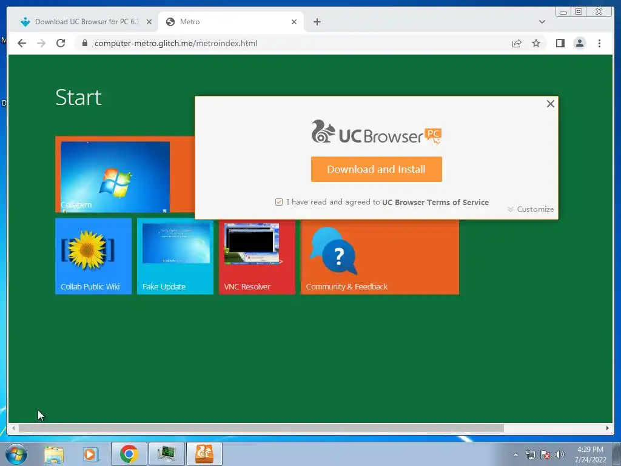The height and width of the screenshot is (466, 621).
Task: Share this page icon
Action: (517, 43)
